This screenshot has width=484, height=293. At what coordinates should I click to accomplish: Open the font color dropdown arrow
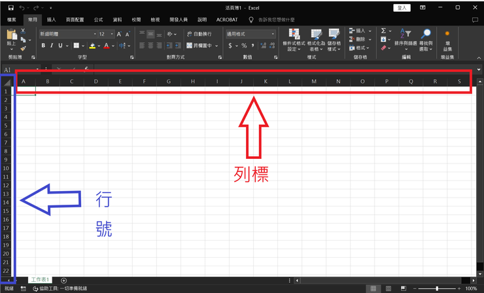coord(113,46)
